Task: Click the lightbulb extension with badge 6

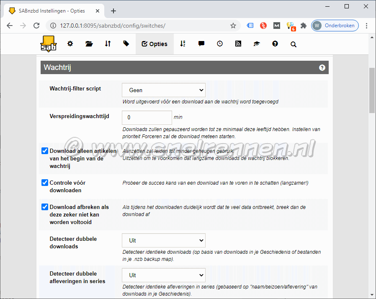Action: [291, 26]
